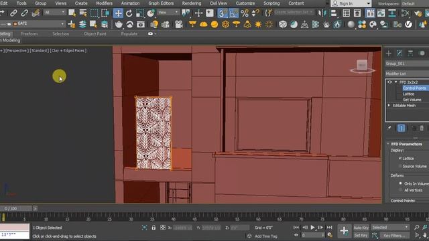Screen dimensions: 429x241
Task: Toggle Window/Crossing selection mode
Action: [x=105, y=13]
